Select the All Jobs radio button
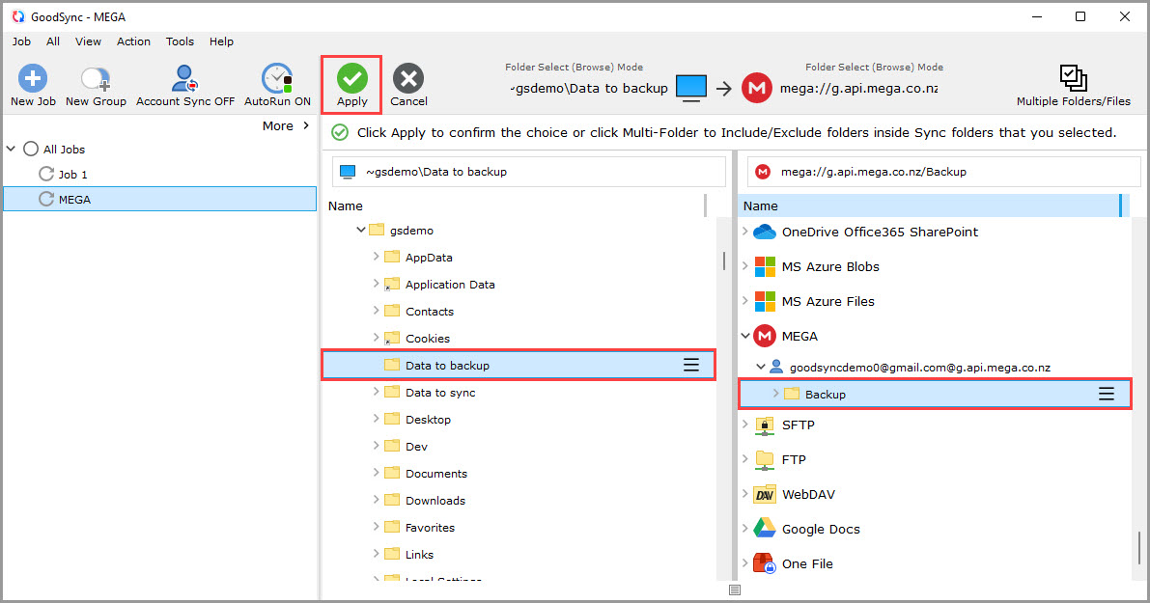 pos(30,149)
